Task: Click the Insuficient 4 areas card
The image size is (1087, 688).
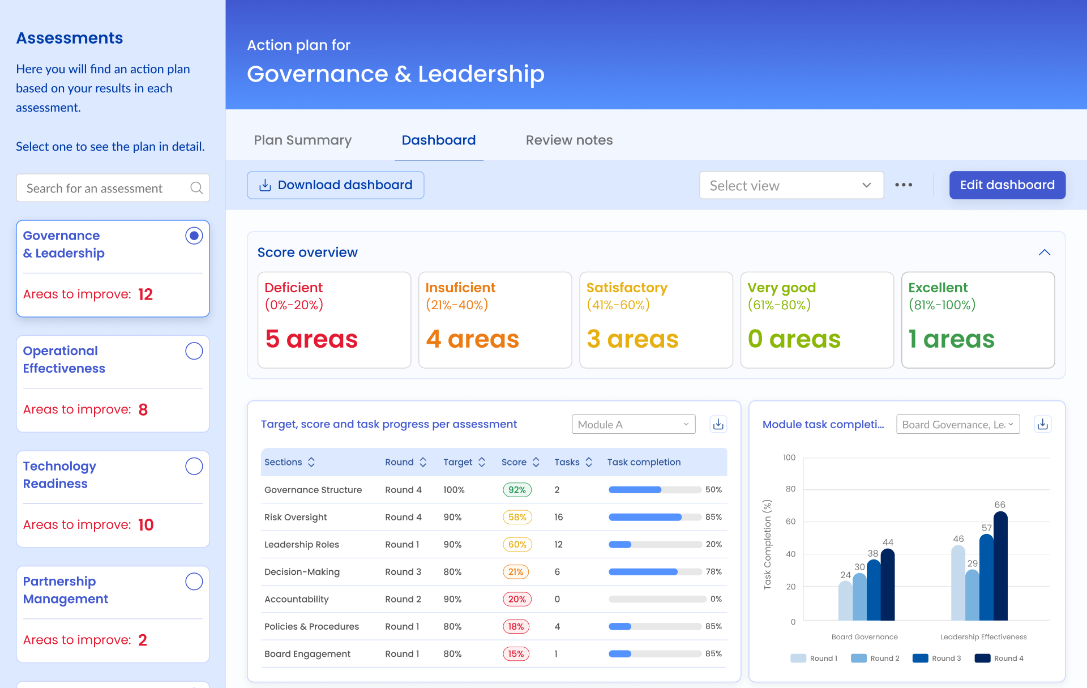Action: [x=495, y=320]
